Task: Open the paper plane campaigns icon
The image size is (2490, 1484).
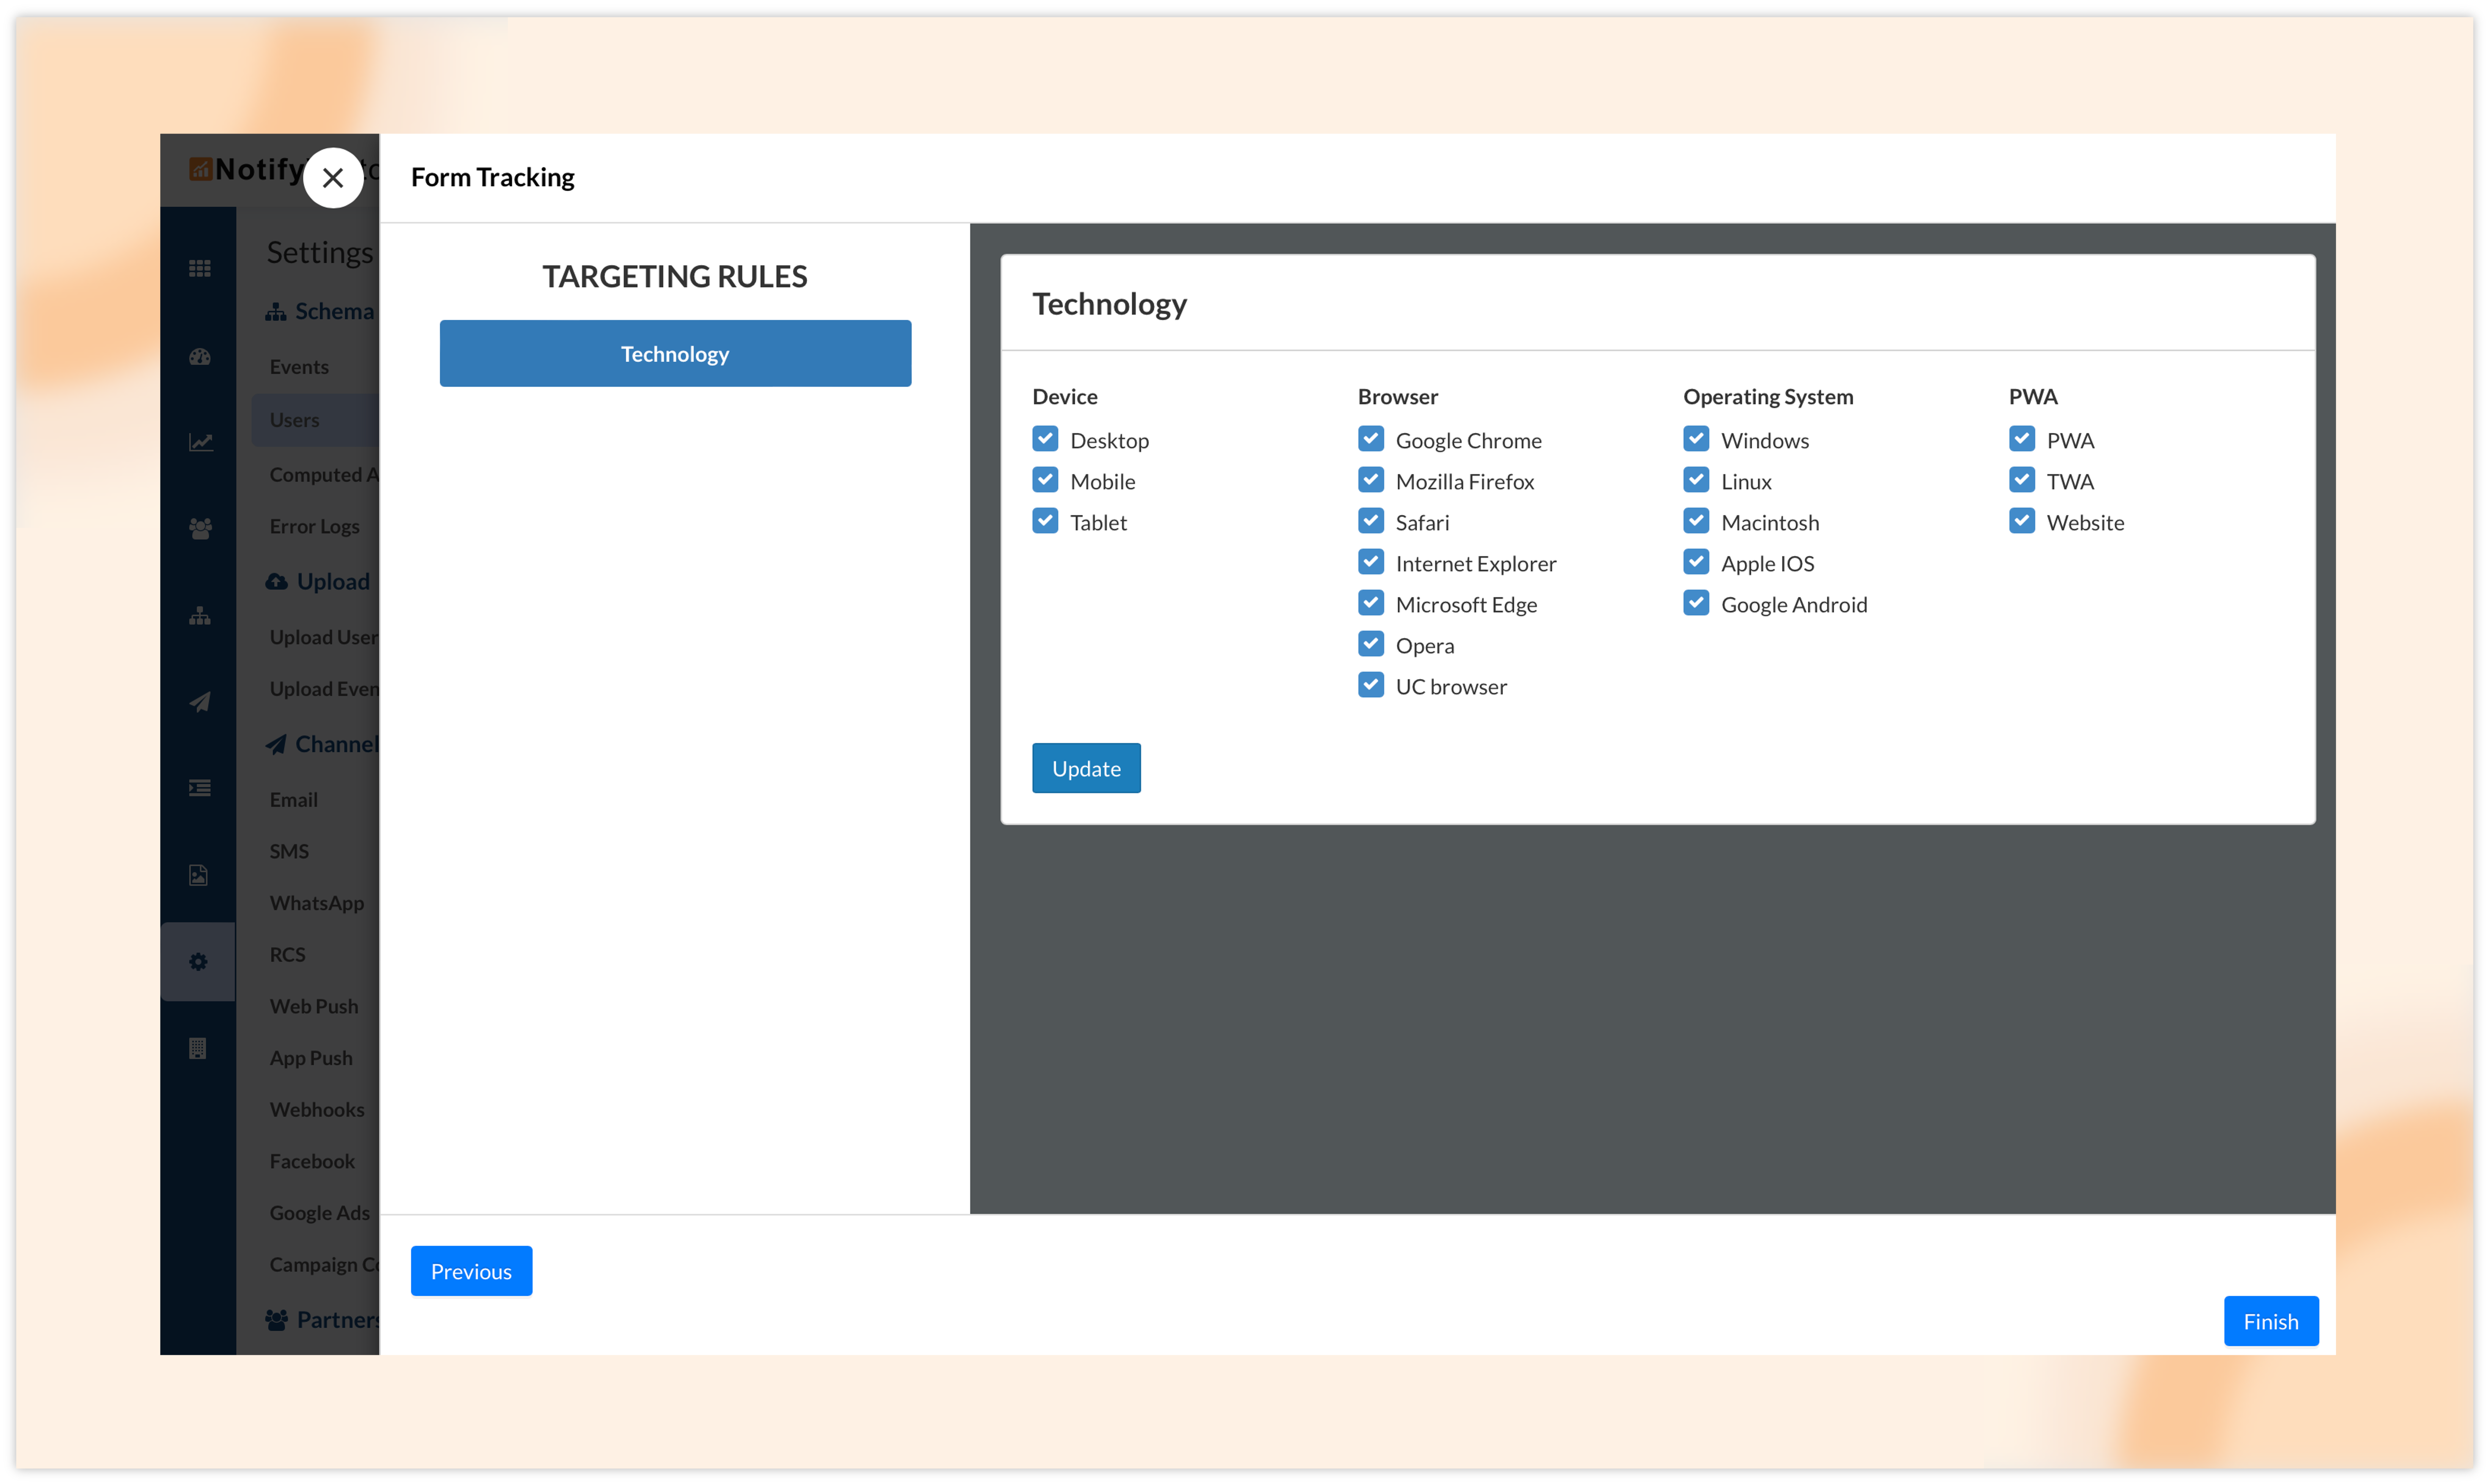Action: (200, 702)
